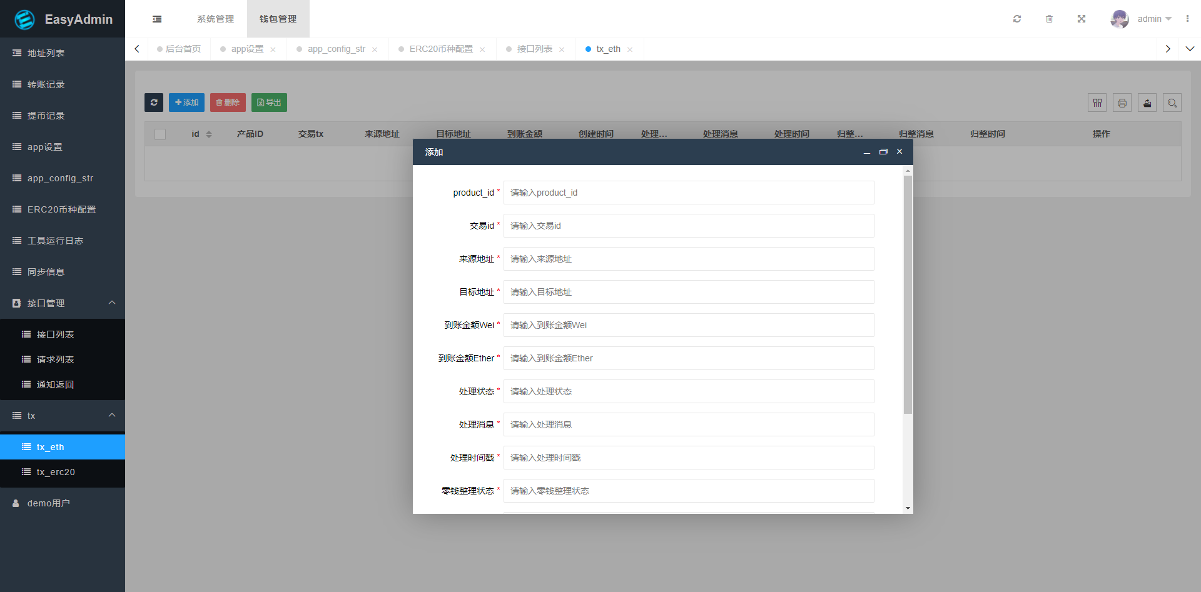The width and height of the screenshot is (1201, 592).
Task: Close the ERC20币种配置 tab
Action: coord(482,49)
